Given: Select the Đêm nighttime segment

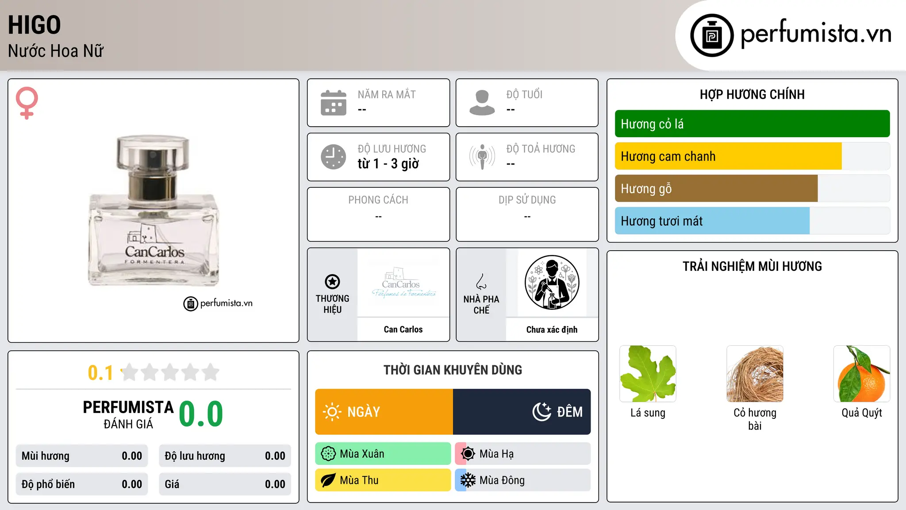Looking at the screenshot, I should tap(522, 412).
